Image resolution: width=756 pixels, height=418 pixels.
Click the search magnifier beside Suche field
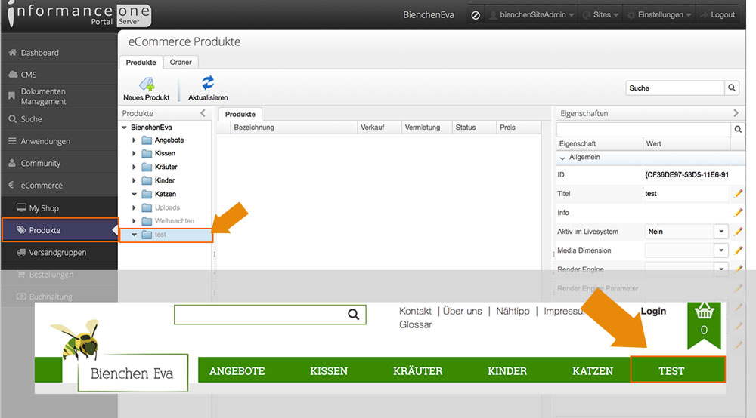[x=731, y=88]
